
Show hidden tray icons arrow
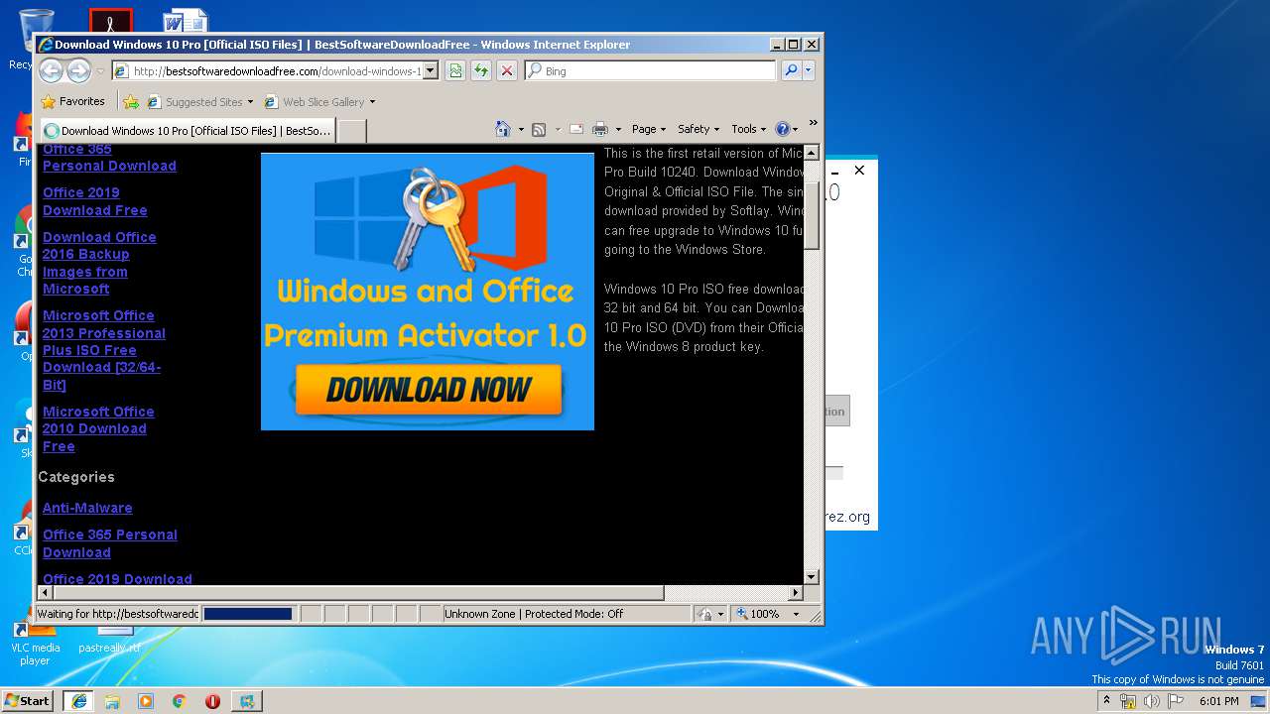click(x=1106, y=700)
